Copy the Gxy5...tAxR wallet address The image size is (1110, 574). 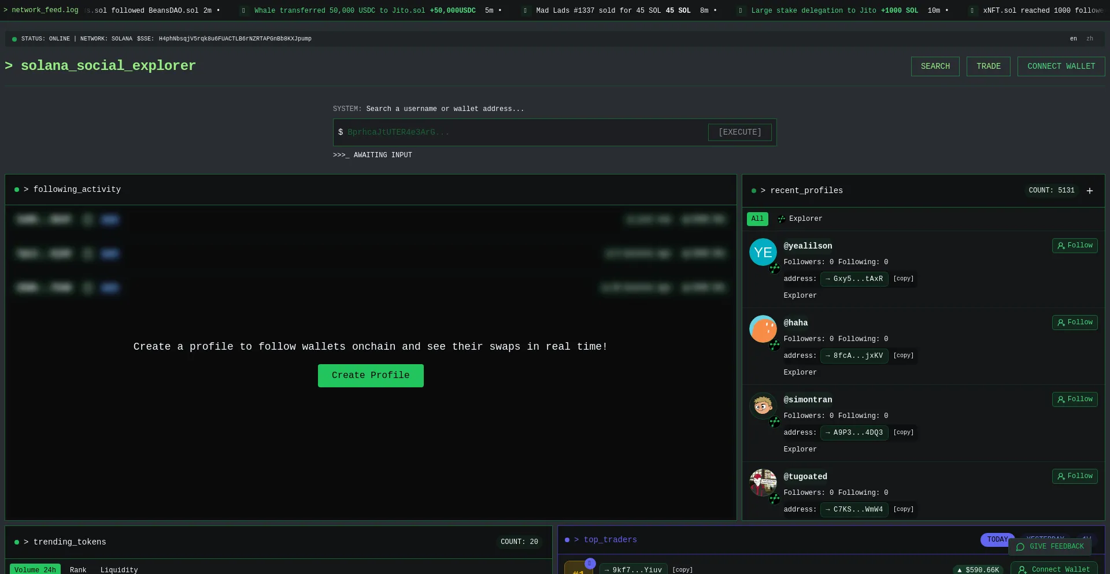click(x=903, y=279)
